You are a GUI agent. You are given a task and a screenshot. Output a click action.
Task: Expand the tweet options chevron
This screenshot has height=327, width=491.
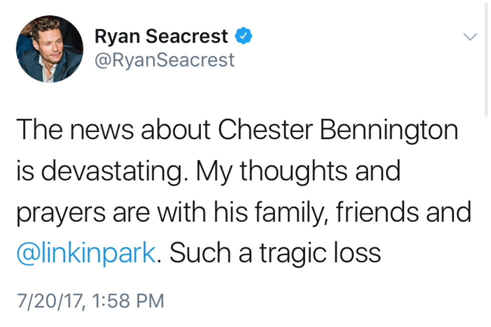[469, 37]
